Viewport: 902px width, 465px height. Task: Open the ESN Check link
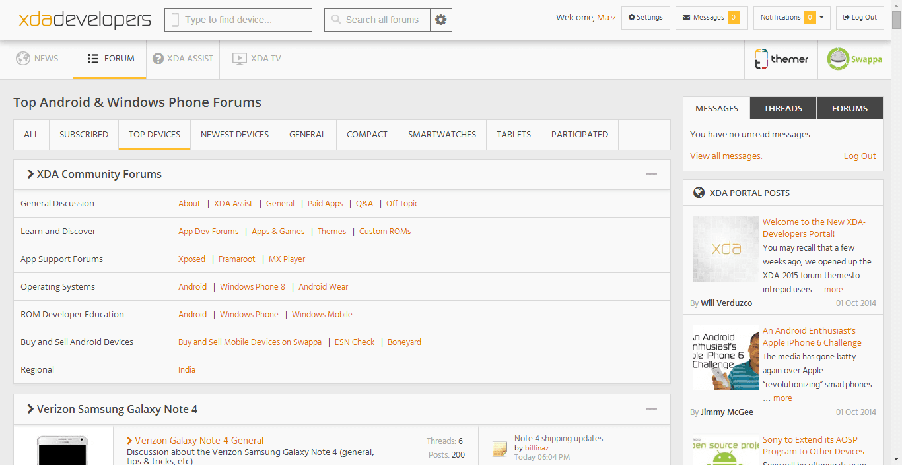click(x=355, y=342)
